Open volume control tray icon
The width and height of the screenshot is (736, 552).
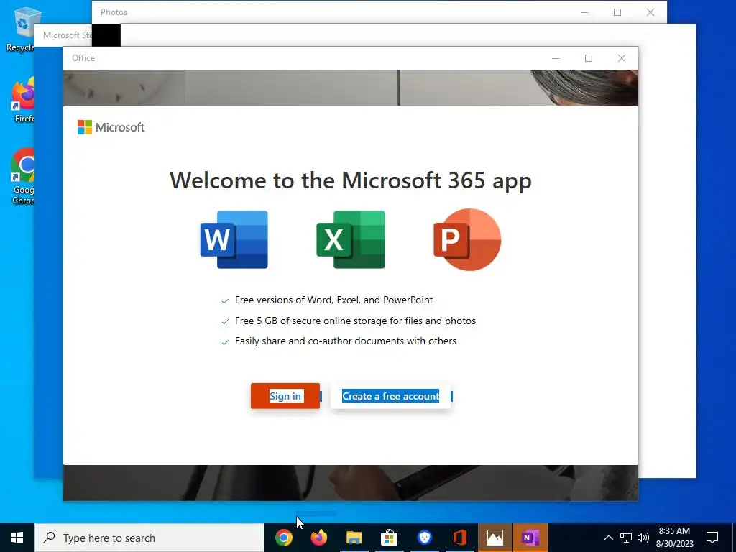[643, 538]
